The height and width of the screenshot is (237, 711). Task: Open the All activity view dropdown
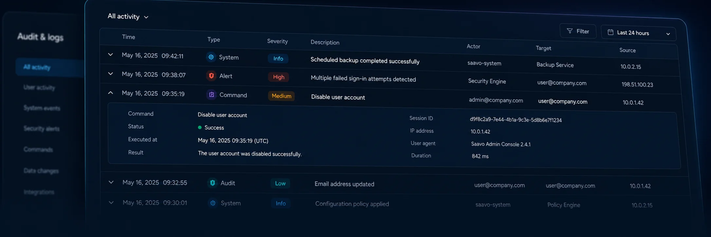[128, 16]
